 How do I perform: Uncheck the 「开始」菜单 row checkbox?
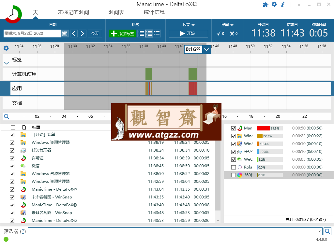pyautogui.click(x=12, y=135)
